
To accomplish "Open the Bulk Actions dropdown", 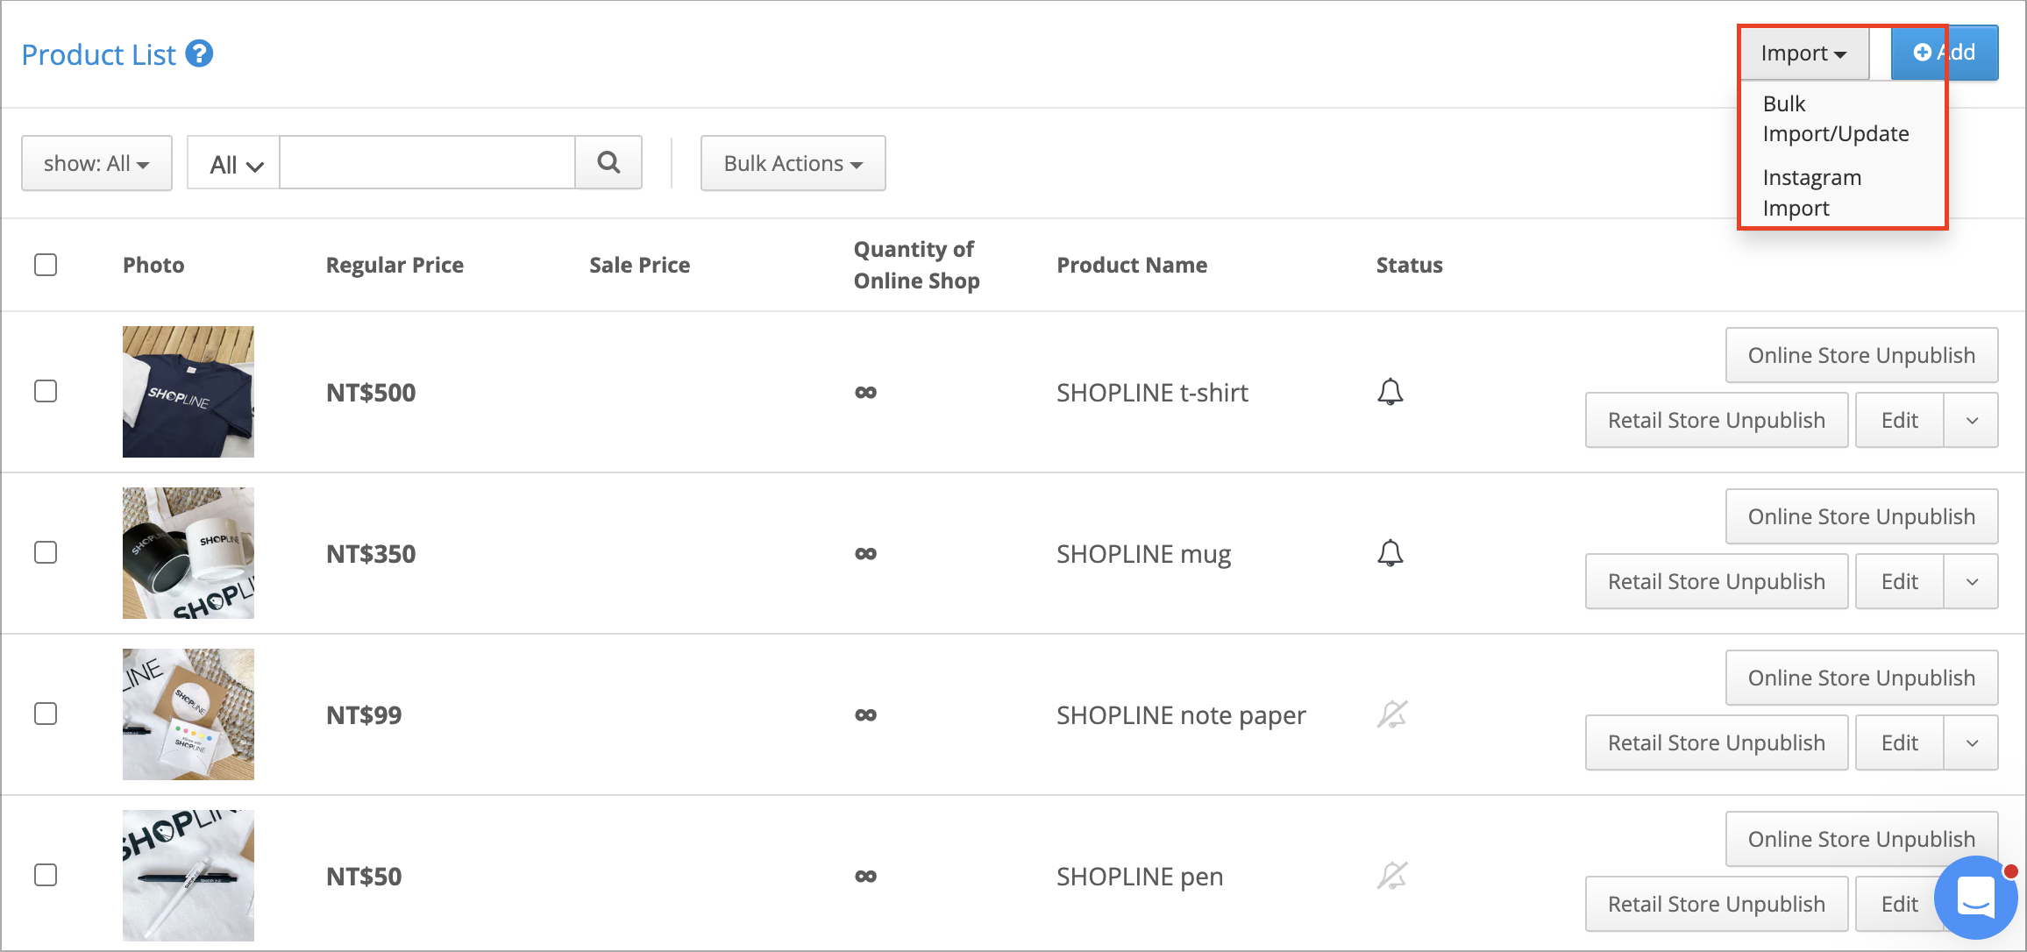I will (x=793, y=163).
